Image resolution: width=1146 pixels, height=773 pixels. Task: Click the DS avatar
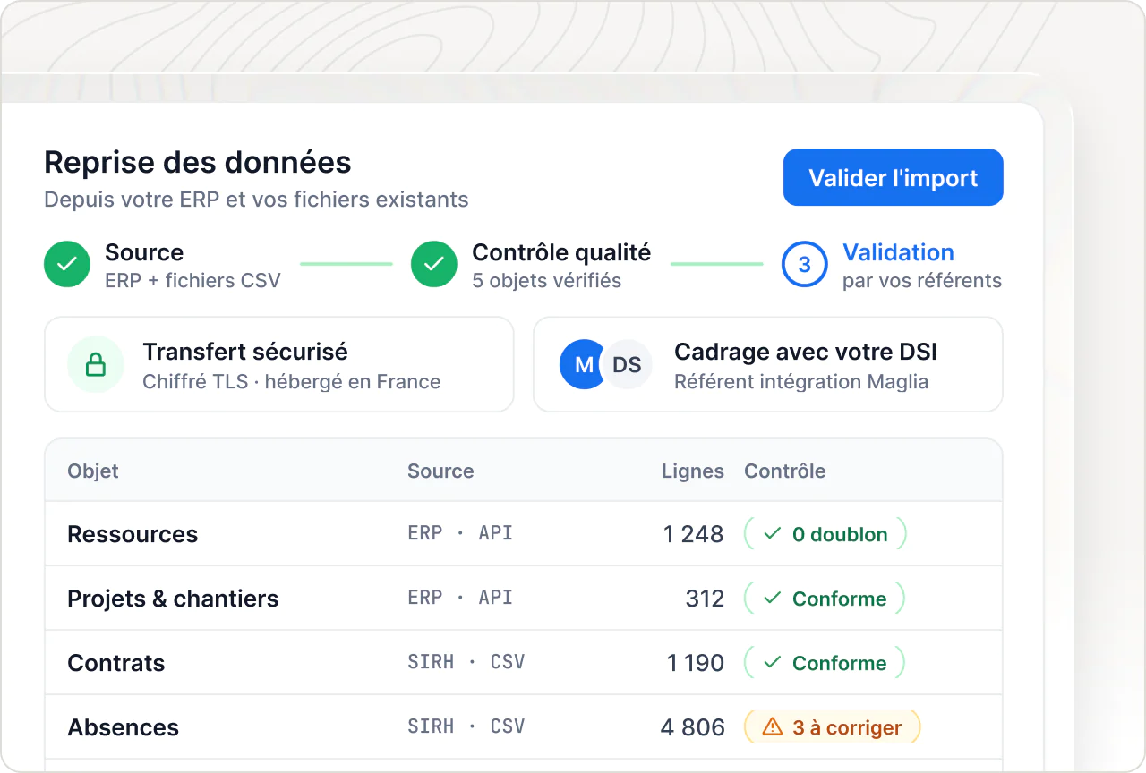click(627, 364)
